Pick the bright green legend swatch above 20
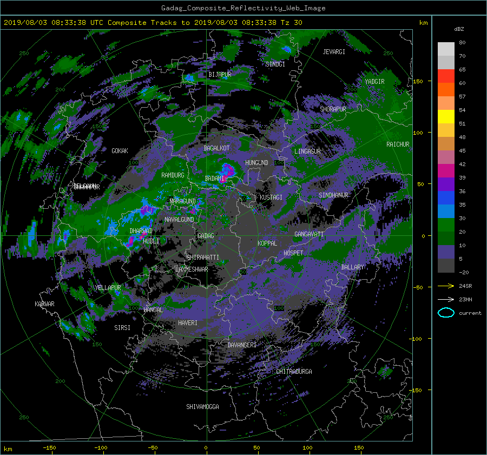This screenshot has width=487, height=455. [x=446, y=225]
